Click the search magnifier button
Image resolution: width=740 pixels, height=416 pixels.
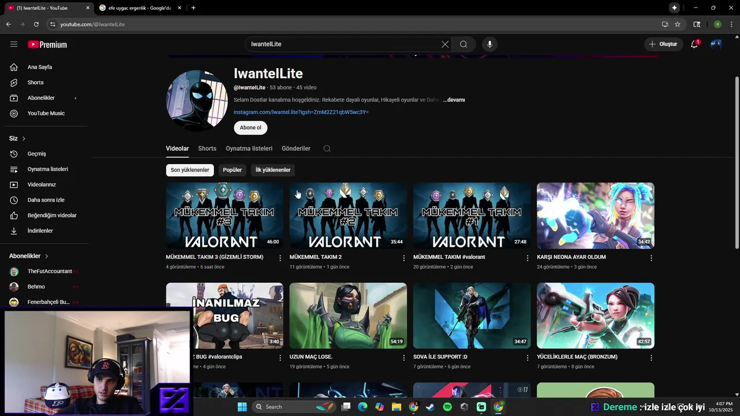(x=464, y=44)
